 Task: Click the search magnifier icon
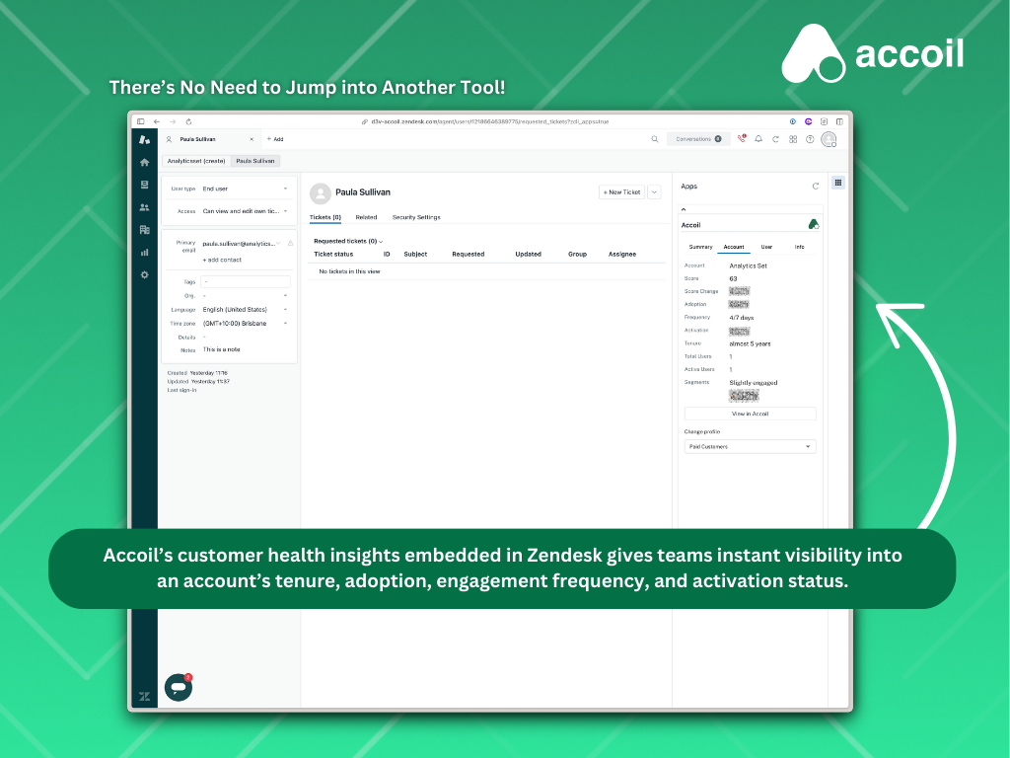click(655, 139)
